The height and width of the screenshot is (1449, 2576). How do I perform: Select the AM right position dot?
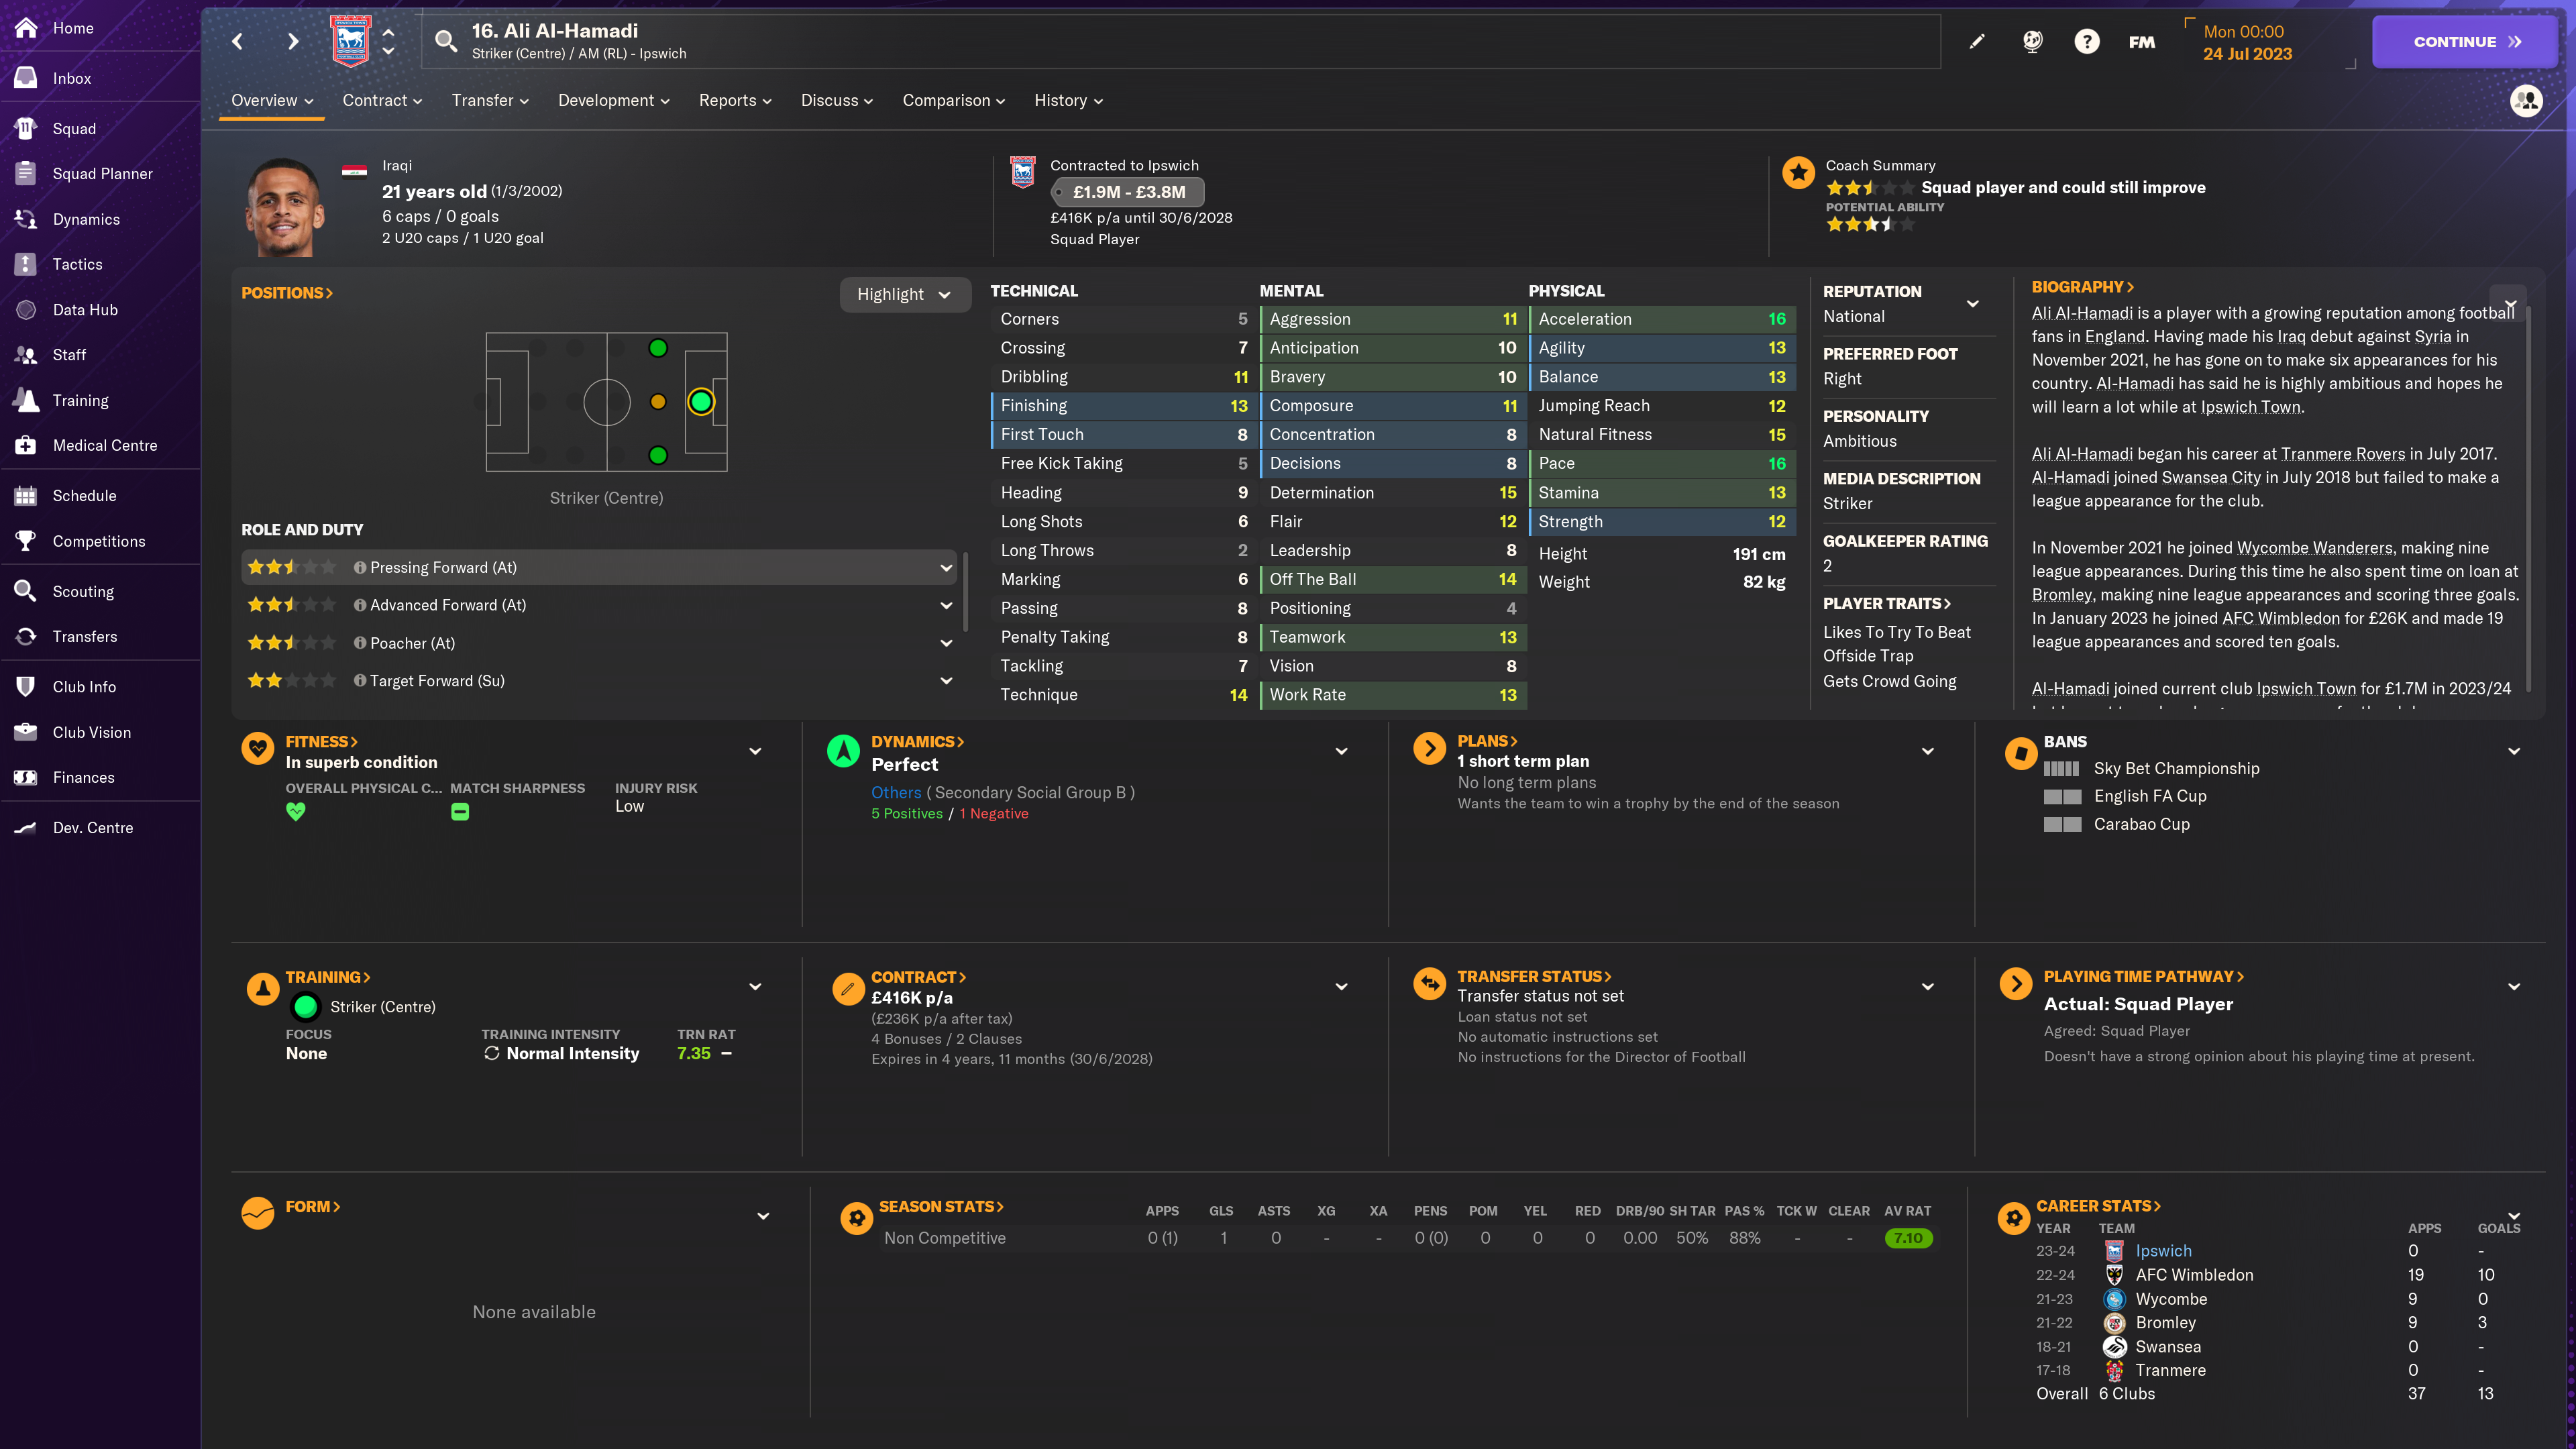657,455
